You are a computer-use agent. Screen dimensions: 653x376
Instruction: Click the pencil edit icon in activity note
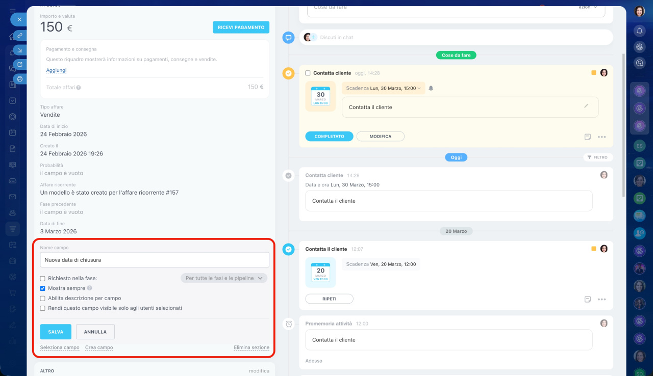click(586, 106)
